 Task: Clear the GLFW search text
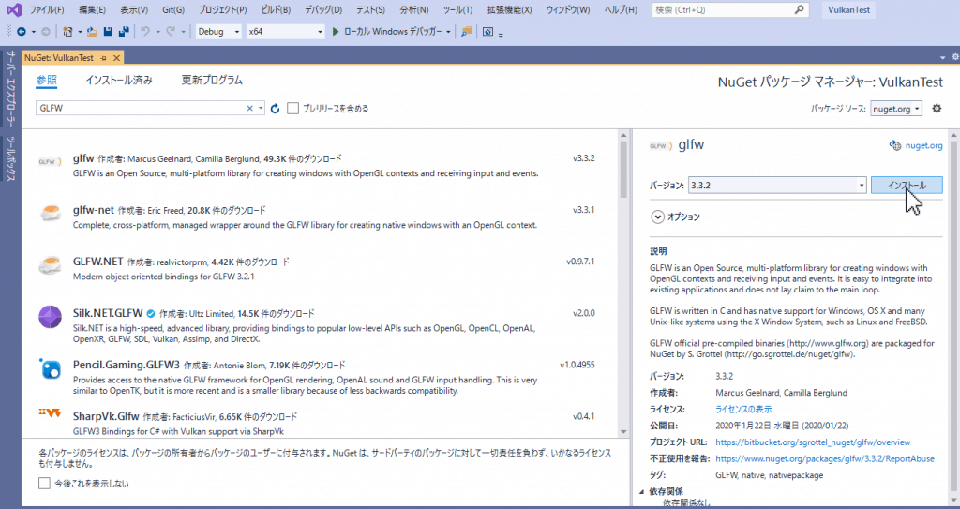(x=249, y=109)
